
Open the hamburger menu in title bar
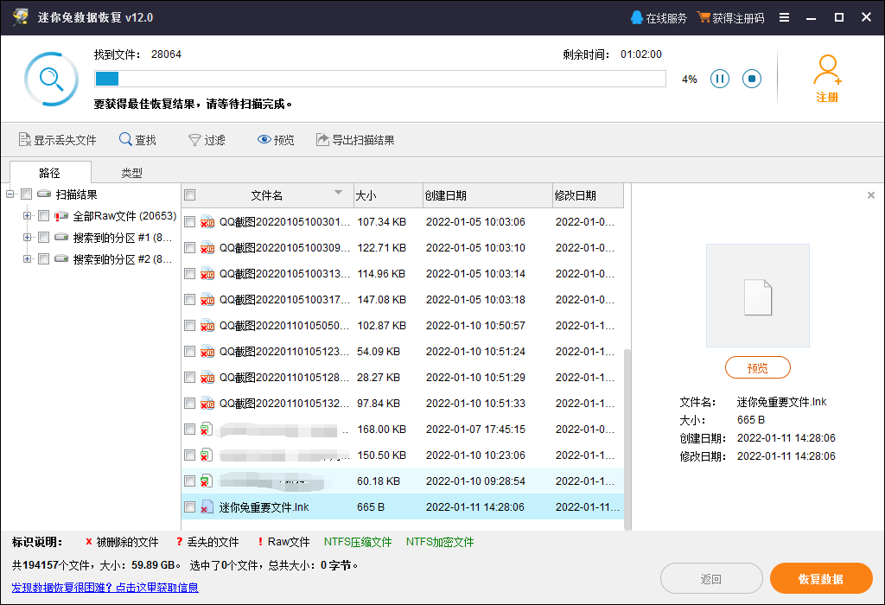point(784,17)
